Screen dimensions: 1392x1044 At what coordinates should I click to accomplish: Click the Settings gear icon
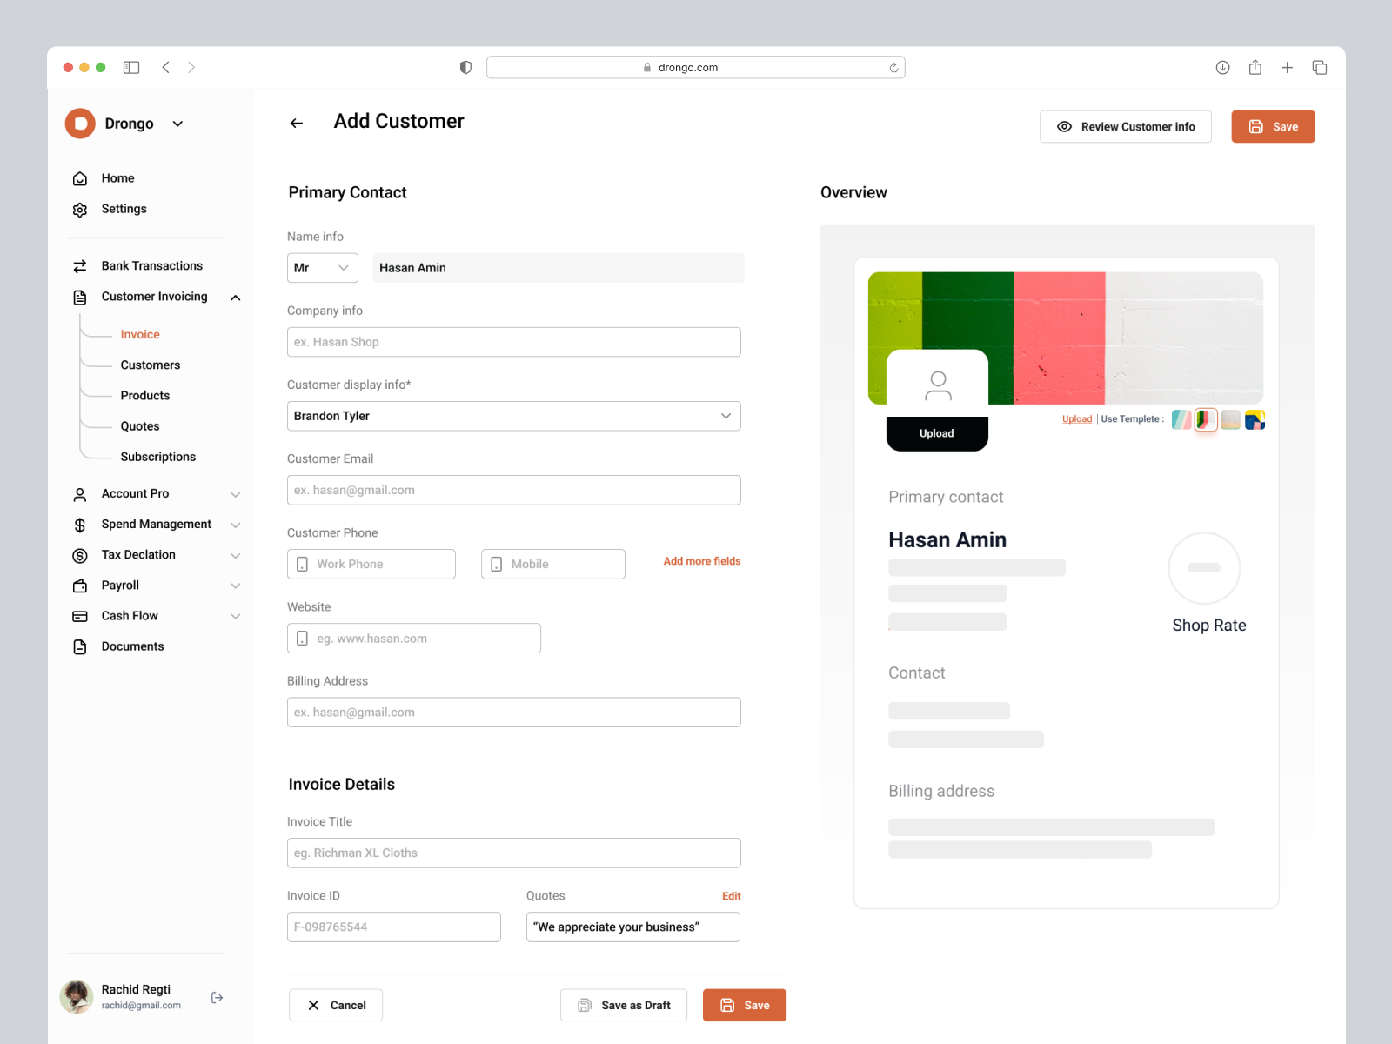pos(79,209)
